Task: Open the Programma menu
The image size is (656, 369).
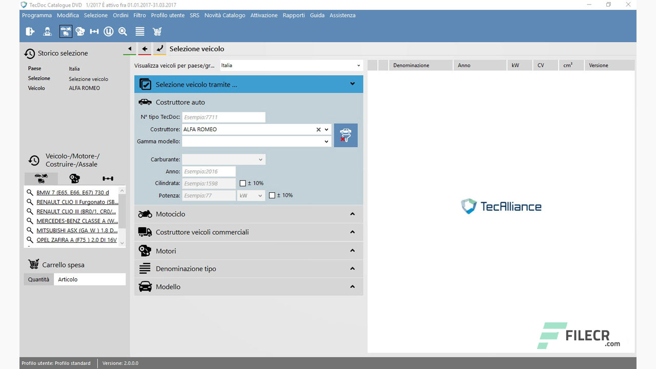Action: click(37, 15)
